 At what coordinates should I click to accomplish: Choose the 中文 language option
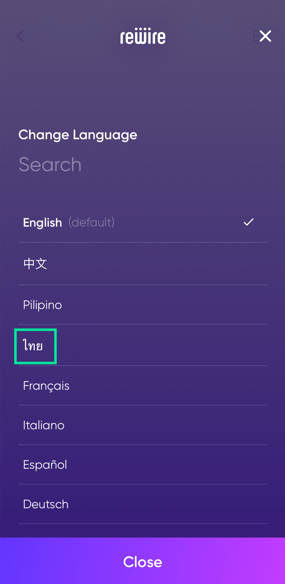coord(35,264)
